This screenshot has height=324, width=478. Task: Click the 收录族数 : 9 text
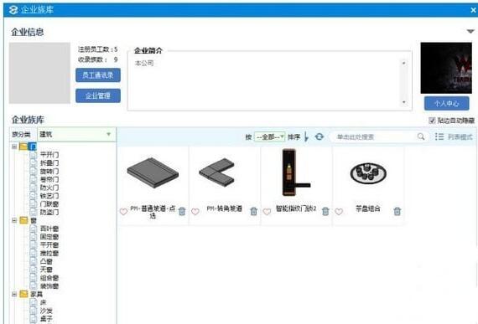[x=98, y=59]
